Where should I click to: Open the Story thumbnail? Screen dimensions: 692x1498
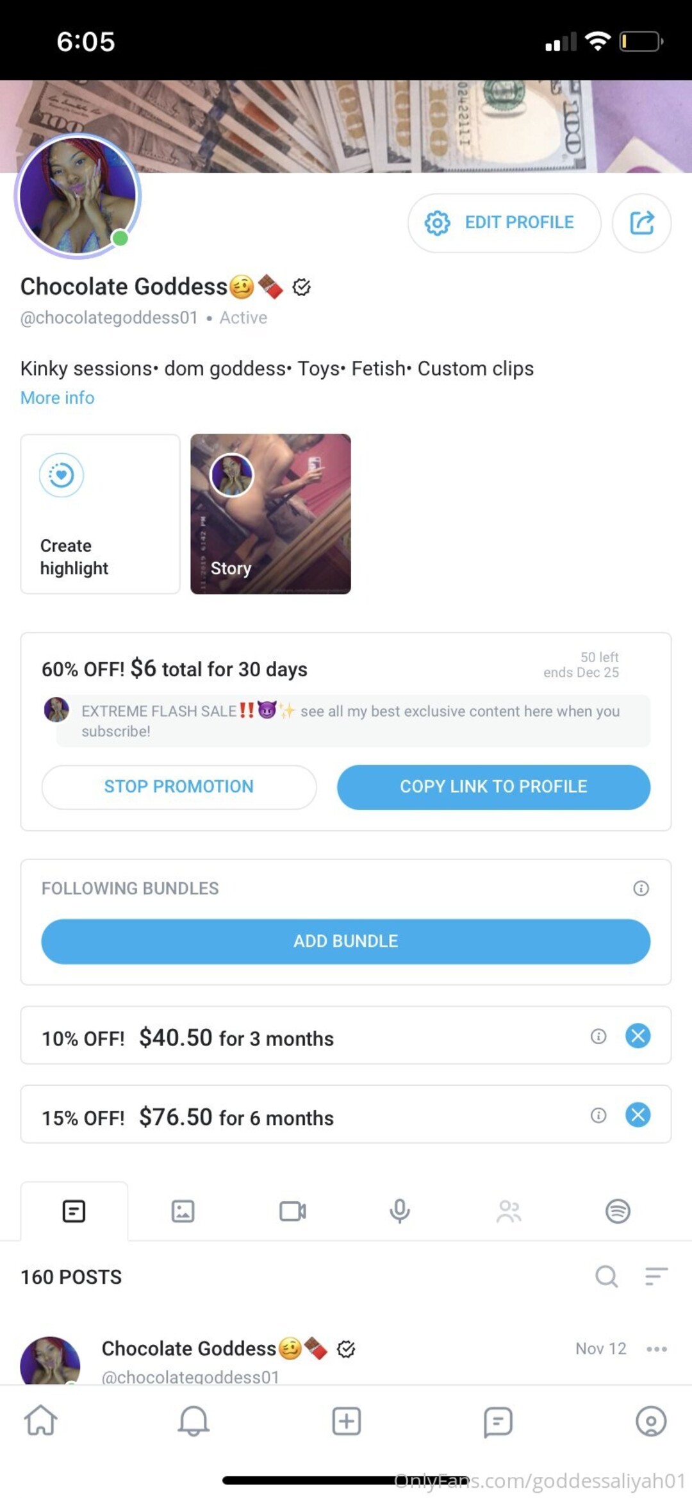coord(270,514)
